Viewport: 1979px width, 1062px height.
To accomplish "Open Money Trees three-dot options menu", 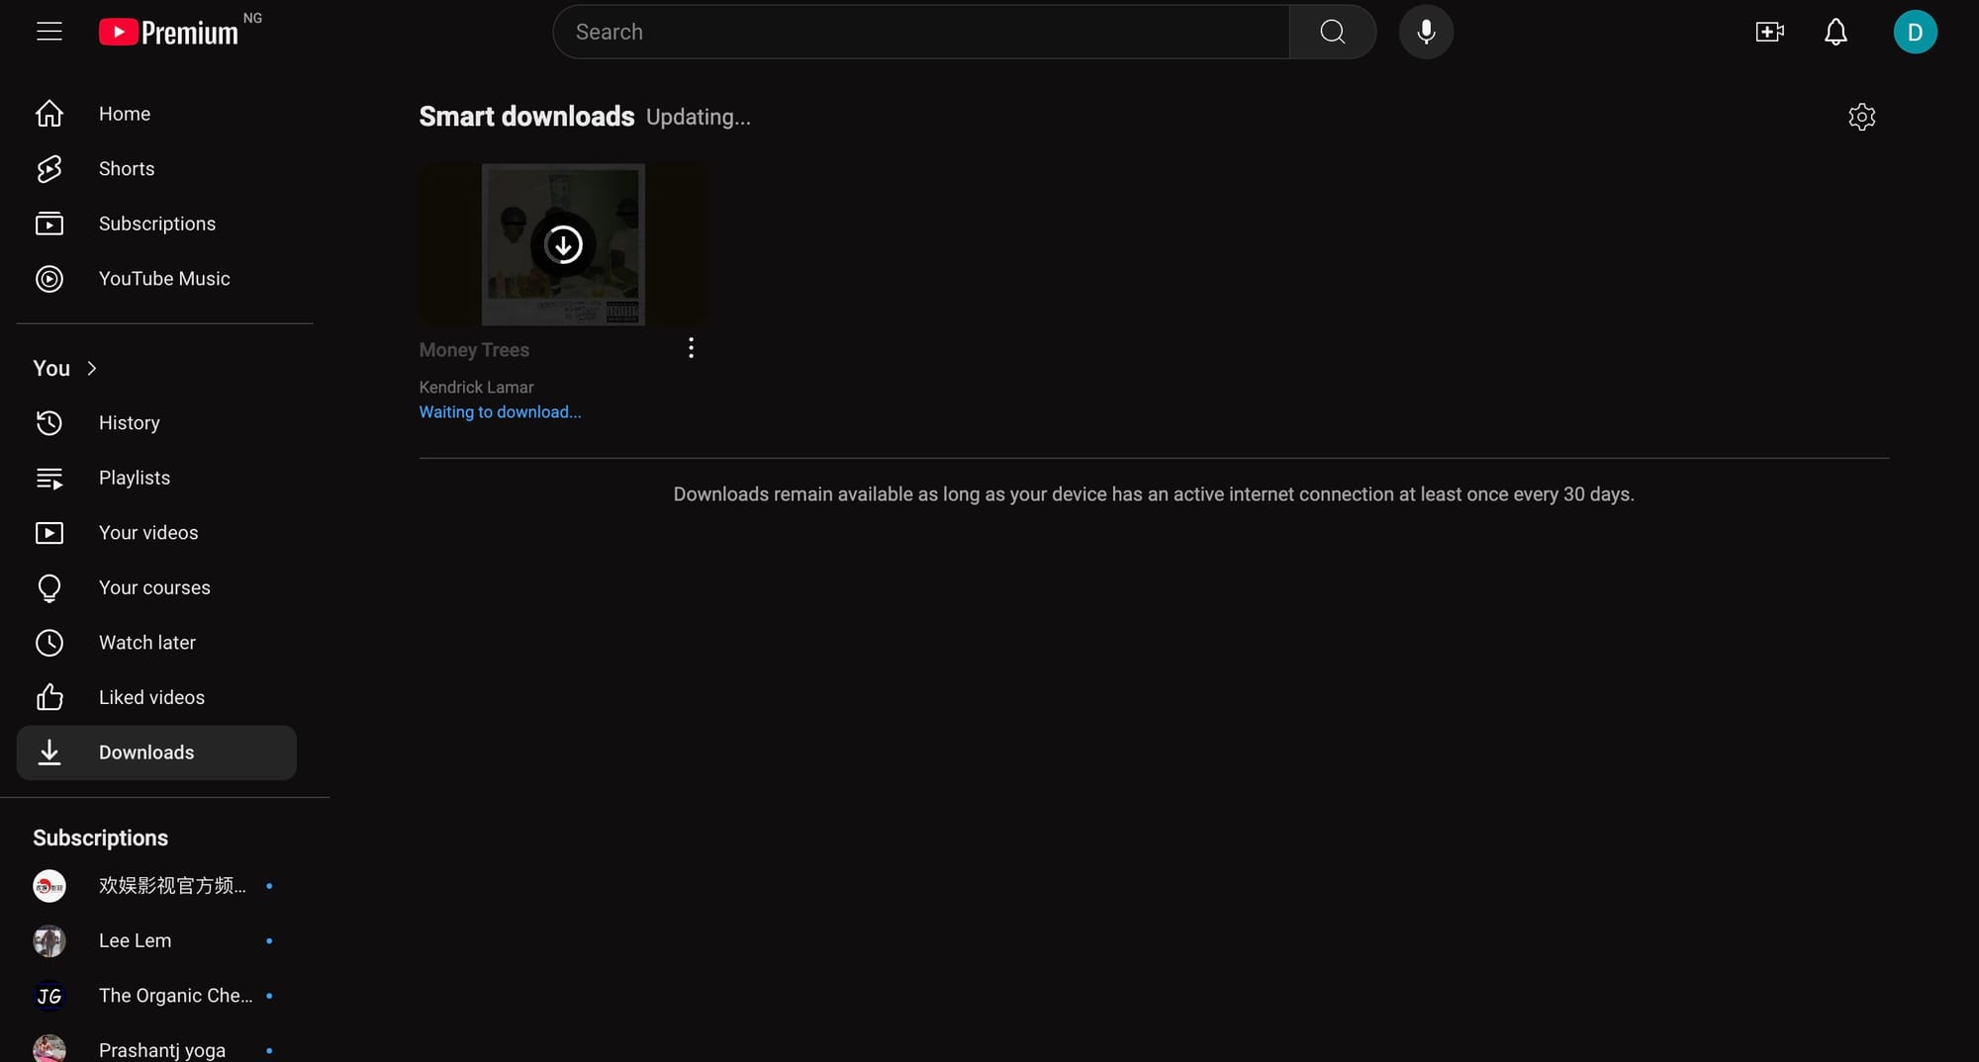I will 691,348.
